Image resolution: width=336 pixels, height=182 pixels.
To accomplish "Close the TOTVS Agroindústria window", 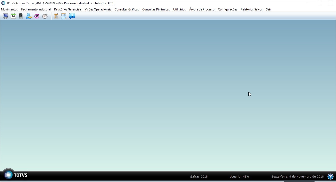I will (330, 3).
